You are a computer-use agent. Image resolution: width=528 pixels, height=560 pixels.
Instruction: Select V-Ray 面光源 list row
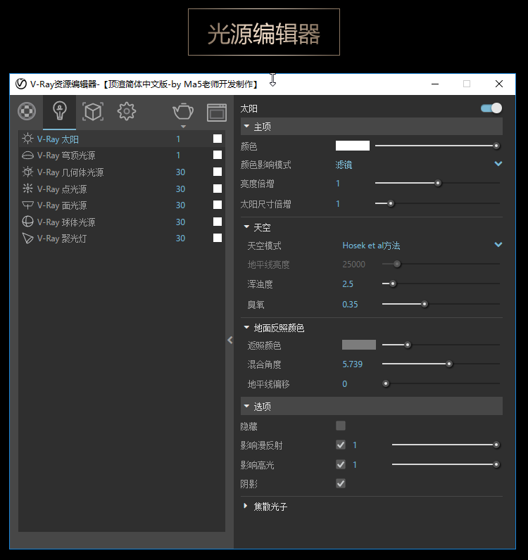click(x=122, y=205)
